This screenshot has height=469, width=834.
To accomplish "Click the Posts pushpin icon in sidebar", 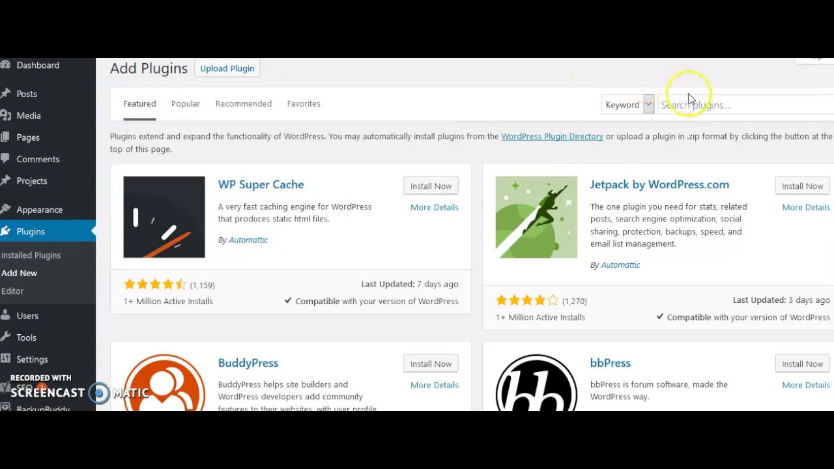I will point(5,94).
